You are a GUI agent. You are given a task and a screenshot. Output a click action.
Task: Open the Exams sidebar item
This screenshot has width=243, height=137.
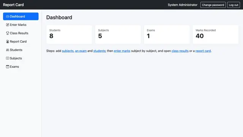click(x=21, y=67)
